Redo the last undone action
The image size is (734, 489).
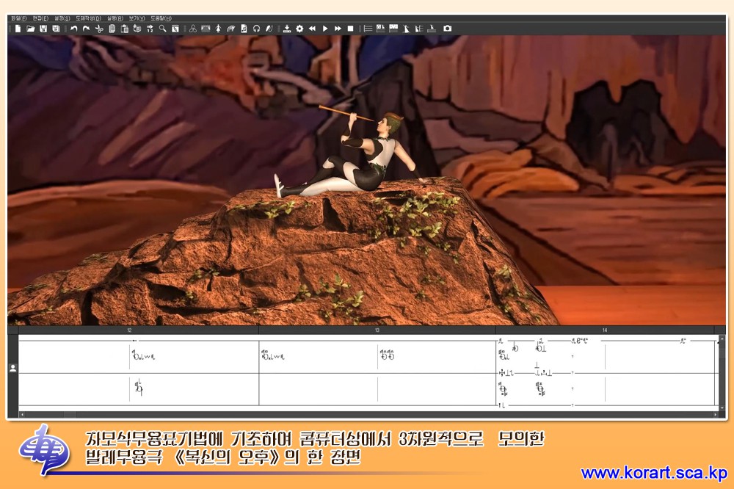pos(87,29)
